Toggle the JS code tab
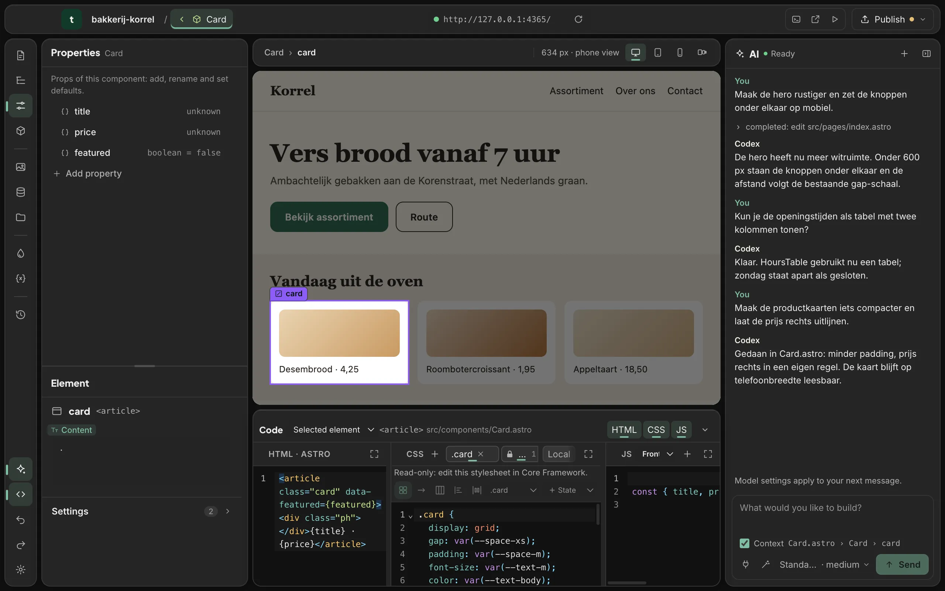The width and height of the screenshot is (945, 591). (x=681, y=430)
